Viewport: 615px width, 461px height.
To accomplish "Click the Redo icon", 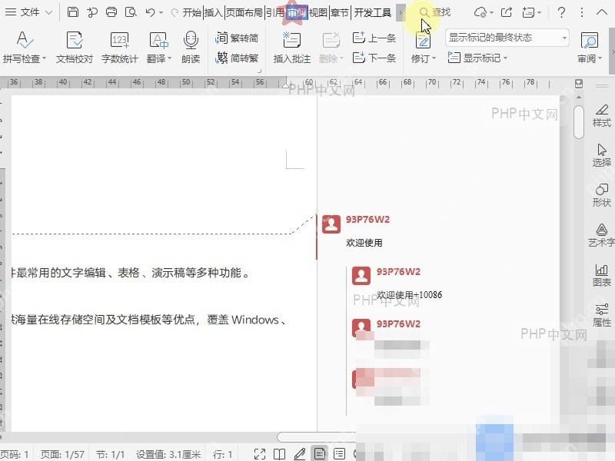I will click(x=175, y=12).
